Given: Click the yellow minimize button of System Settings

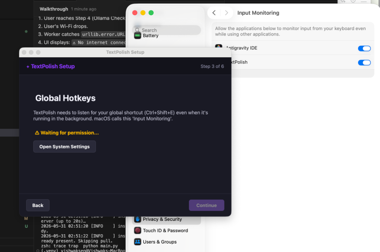Looking at the screenshot, I should pyautogui.click(x=143, y=13).
